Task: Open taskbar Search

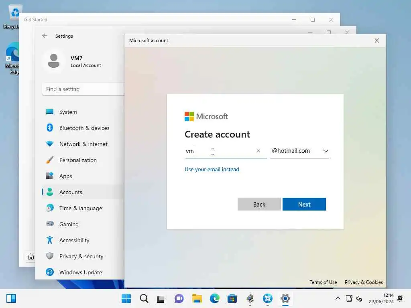Action: [x=144, y=298]
